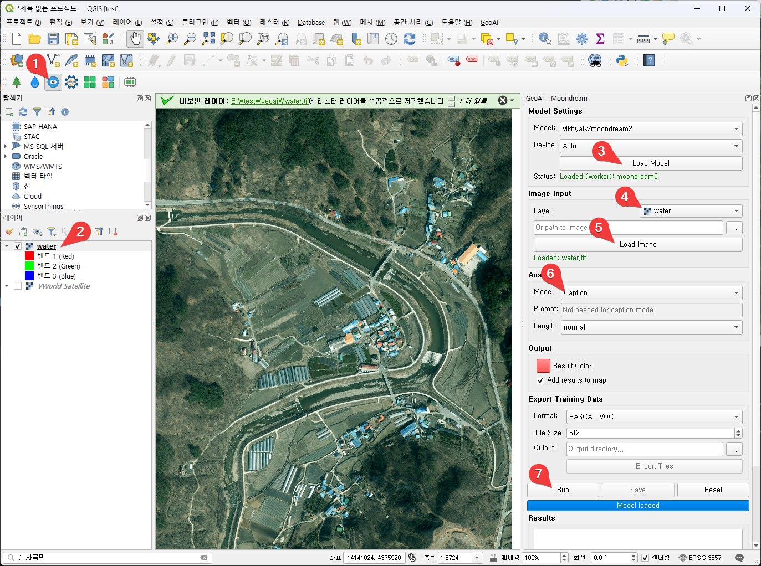Click the Identify Features tool
The width and height of the screenshot is (761, 566).
[x=545, y=39]
